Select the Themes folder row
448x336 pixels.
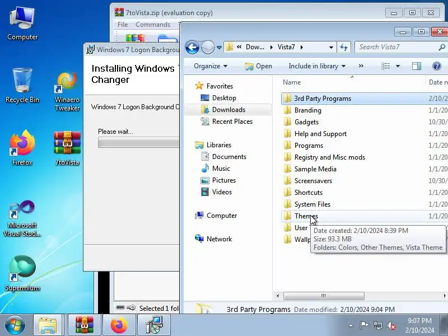(365, 216)
